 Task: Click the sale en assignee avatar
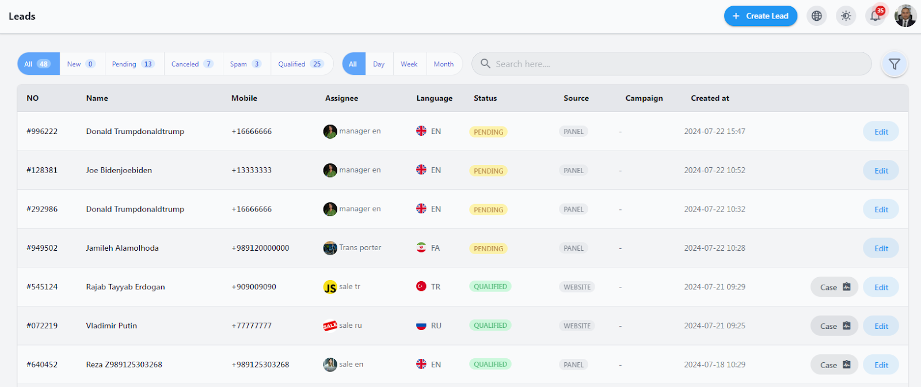click(x=330, y=365)
